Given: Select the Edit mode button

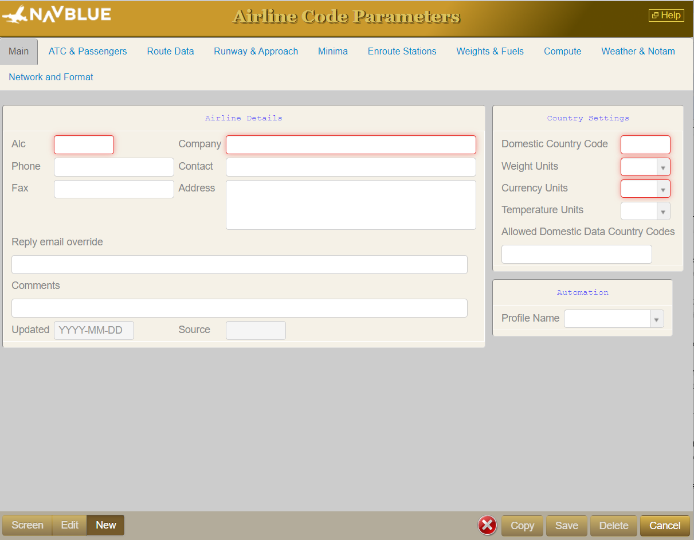Looking at the screenshot, I should tap(70, 525).
